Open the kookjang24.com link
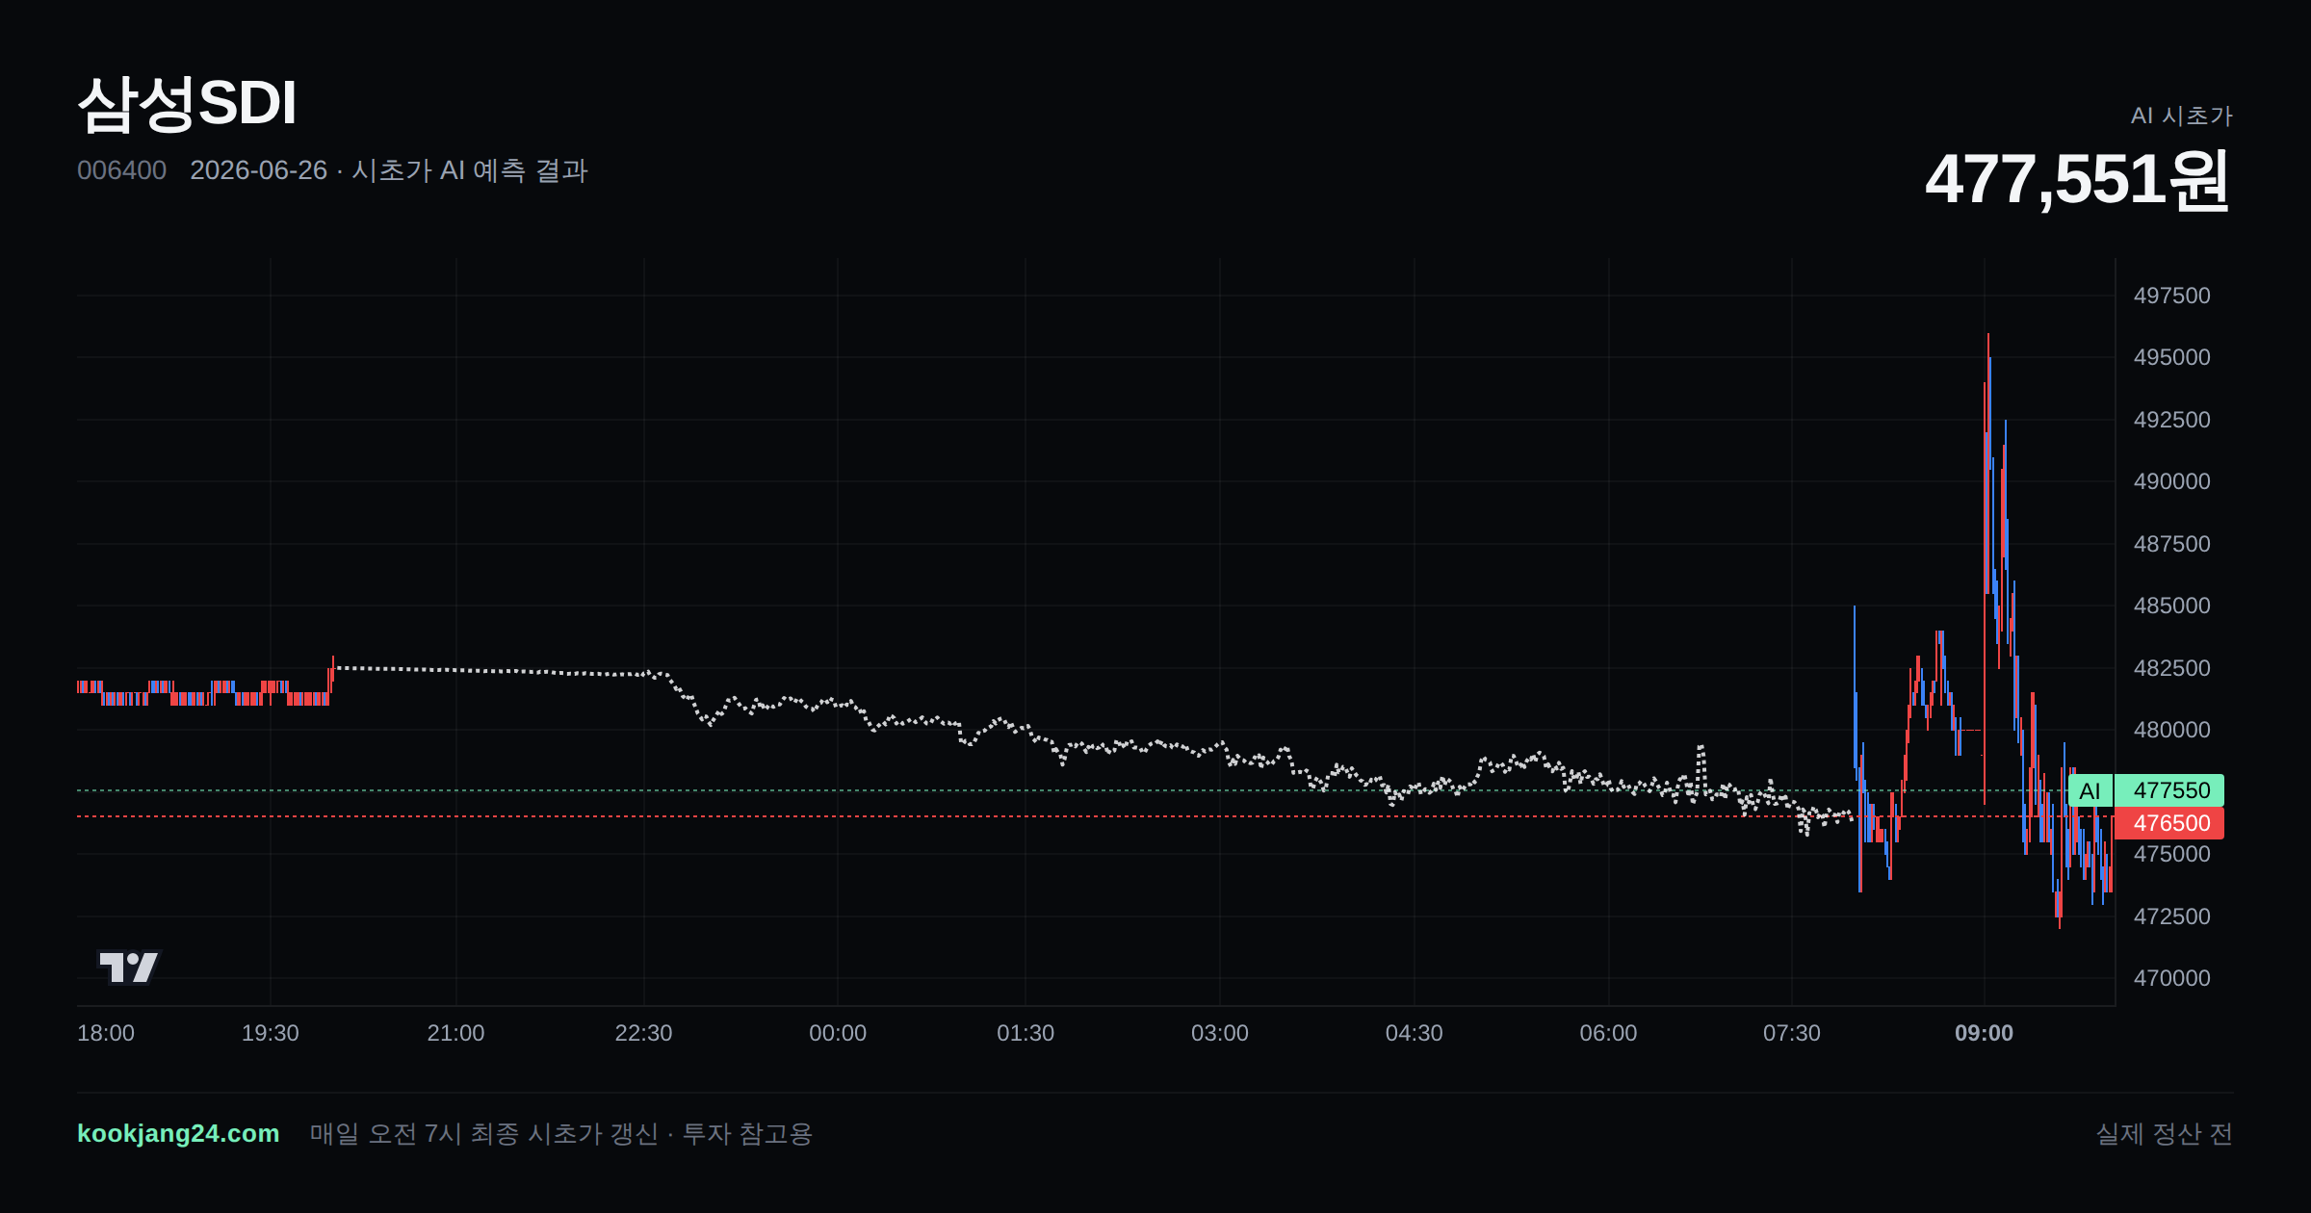2311x1213 pixels. click(178, 1133)
